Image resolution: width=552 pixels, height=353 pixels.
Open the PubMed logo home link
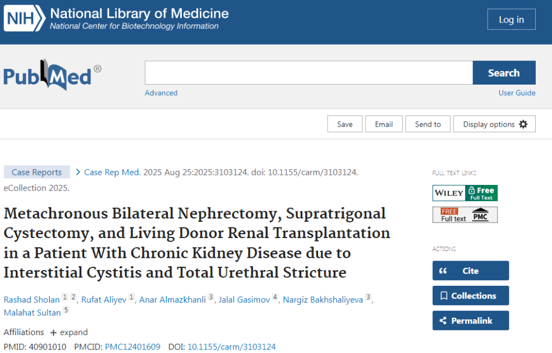pyautogui.click(x=52, y=75)
